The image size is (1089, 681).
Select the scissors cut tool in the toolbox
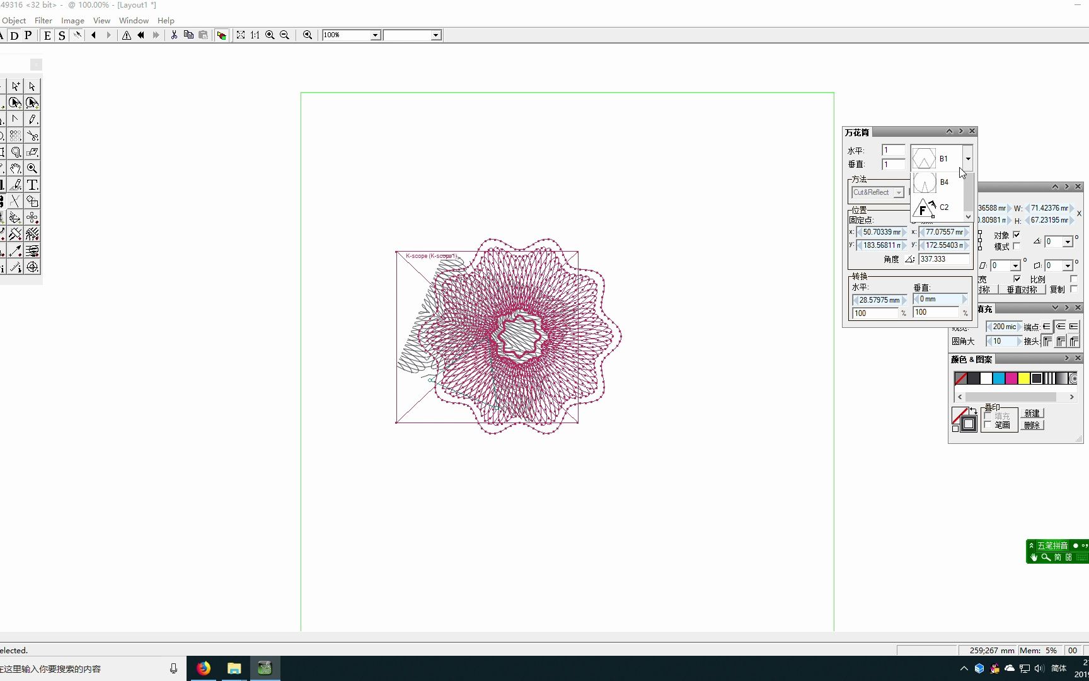(x=32, y=136)
